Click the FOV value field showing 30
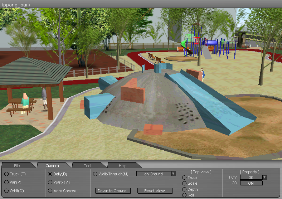Viewport: 282px width, 199px height. [251, 178]
